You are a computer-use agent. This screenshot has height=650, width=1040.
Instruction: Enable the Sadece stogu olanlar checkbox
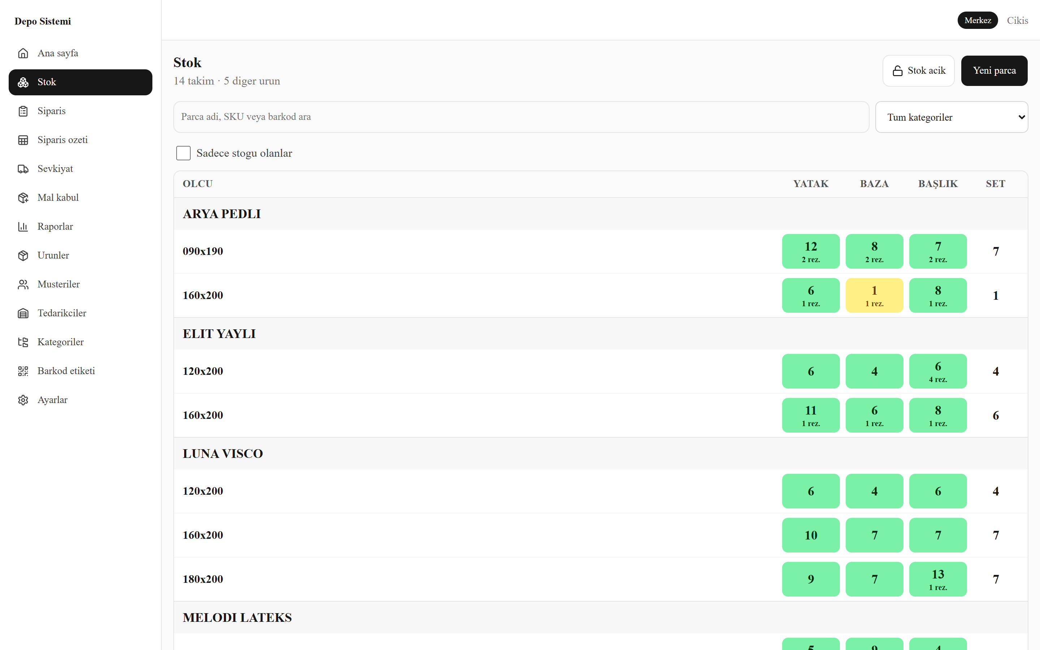(x=183, y=153)
